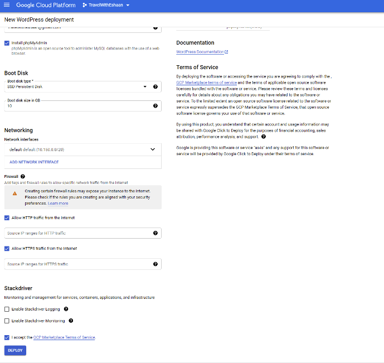
Task: Uncheck Install phpMyAdmin checkbox
Action: pos(7,43)
